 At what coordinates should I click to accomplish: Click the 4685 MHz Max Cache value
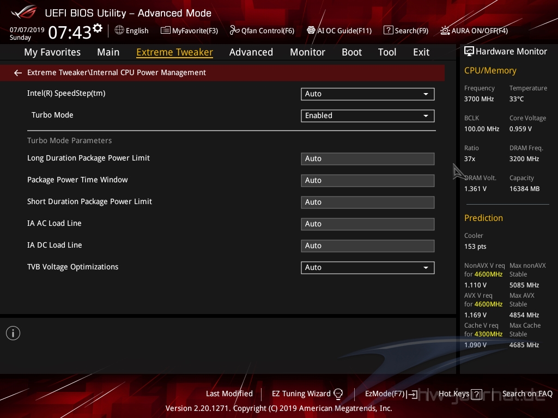pyautogui.click(x=524, y=345)
